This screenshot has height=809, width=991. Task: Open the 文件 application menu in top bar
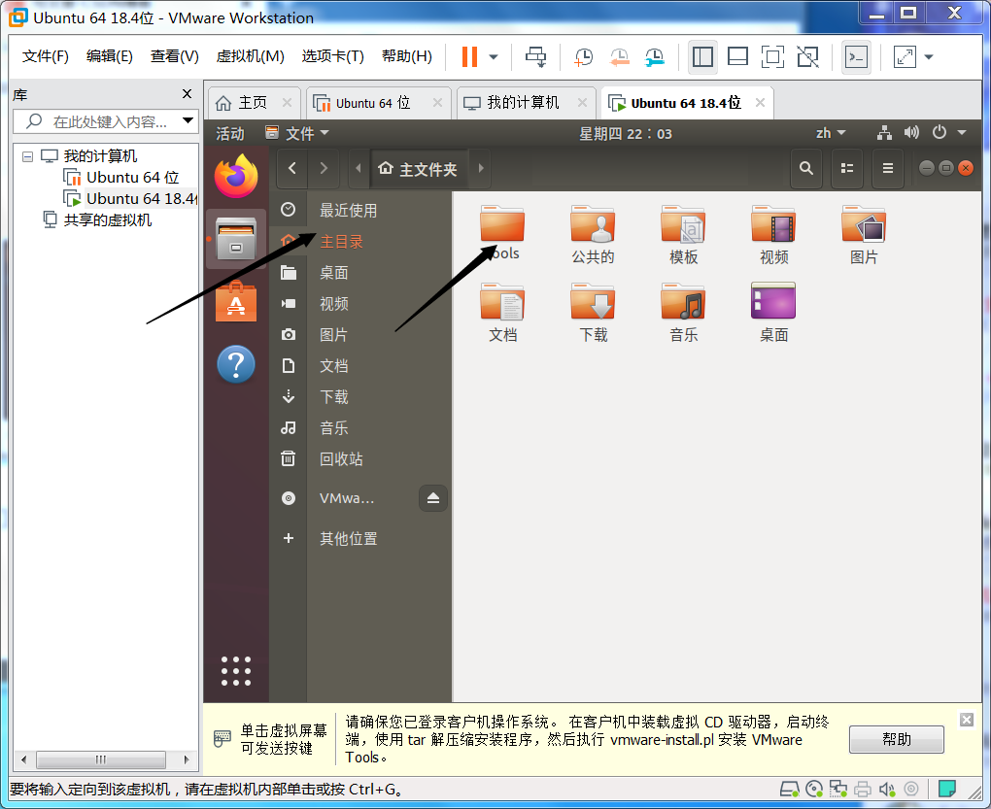[297, 133]
